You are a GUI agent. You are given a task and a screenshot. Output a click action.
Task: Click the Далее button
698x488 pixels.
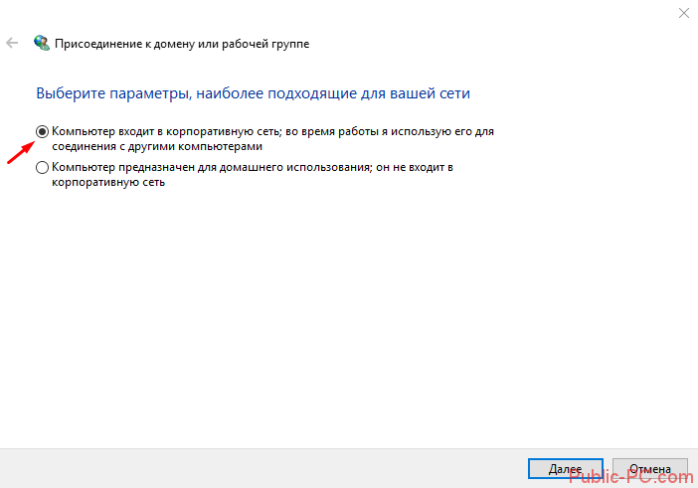566,469
